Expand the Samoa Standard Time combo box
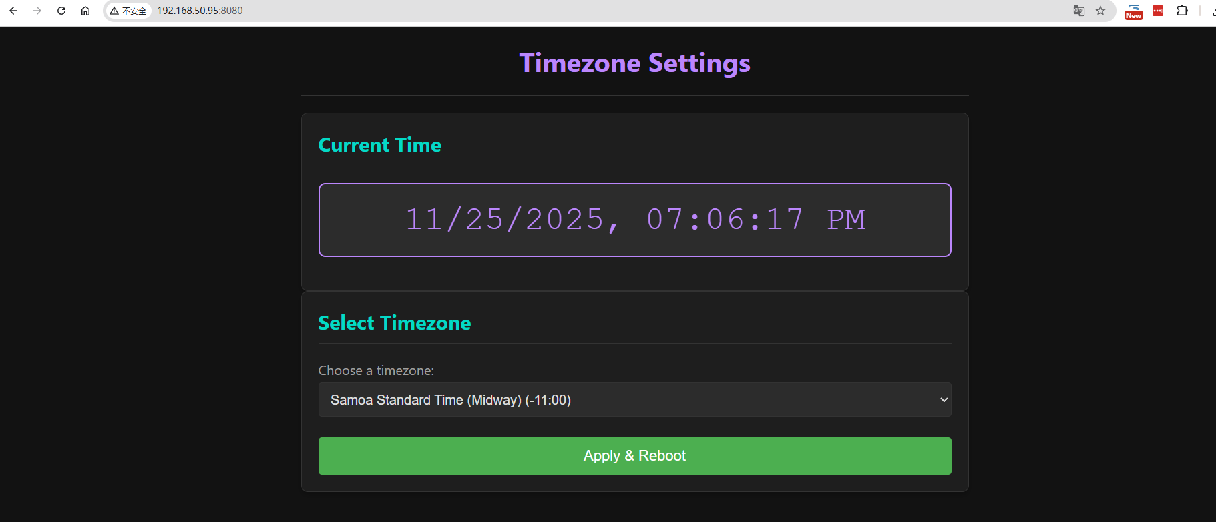Viewport: 1216px width, 522px height. 634,399
